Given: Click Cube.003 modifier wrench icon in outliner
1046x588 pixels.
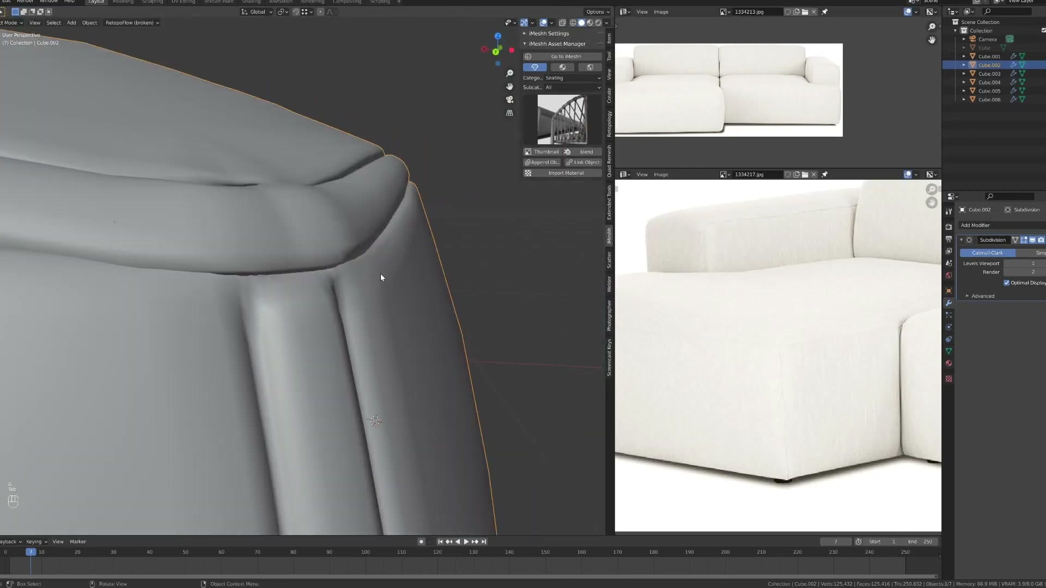Looking at the screenshot, I should (x=1013, y=74).
